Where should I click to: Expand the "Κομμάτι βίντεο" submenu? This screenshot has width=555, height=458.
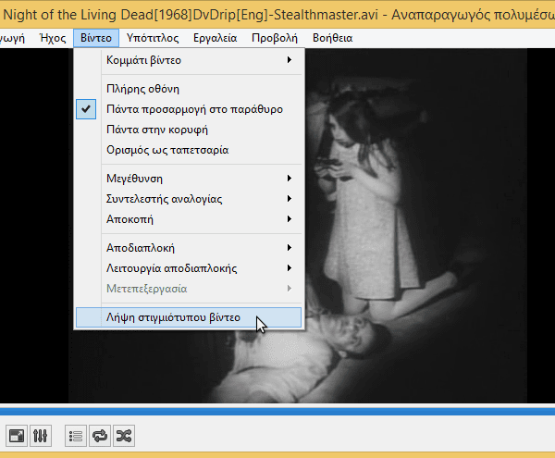pyautogui.click(x=189, y=60)
